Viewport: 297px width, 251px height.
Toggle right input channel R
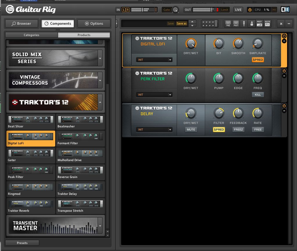point(128,10)
